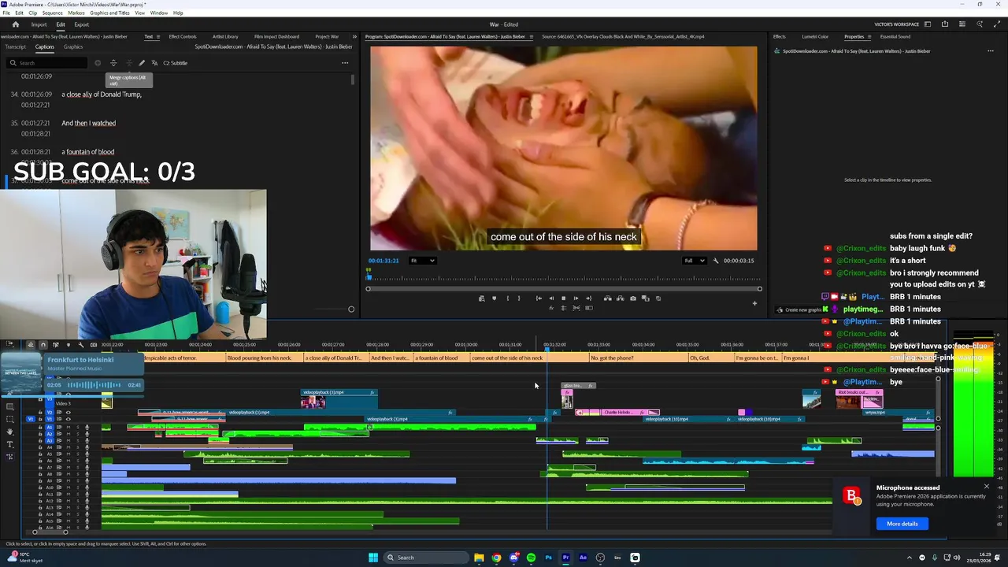
Task: Open the Program monitor wrench settings
Action: [716, 261]
